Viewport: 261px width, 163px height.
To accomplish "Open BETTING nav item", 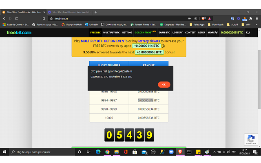I will (127, 33).
